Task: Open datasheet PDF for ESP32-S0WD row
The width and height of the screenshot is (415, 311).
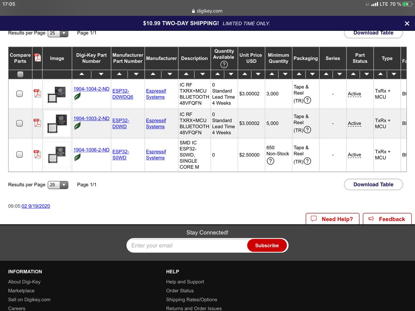Action: click(x=37, y=154)
